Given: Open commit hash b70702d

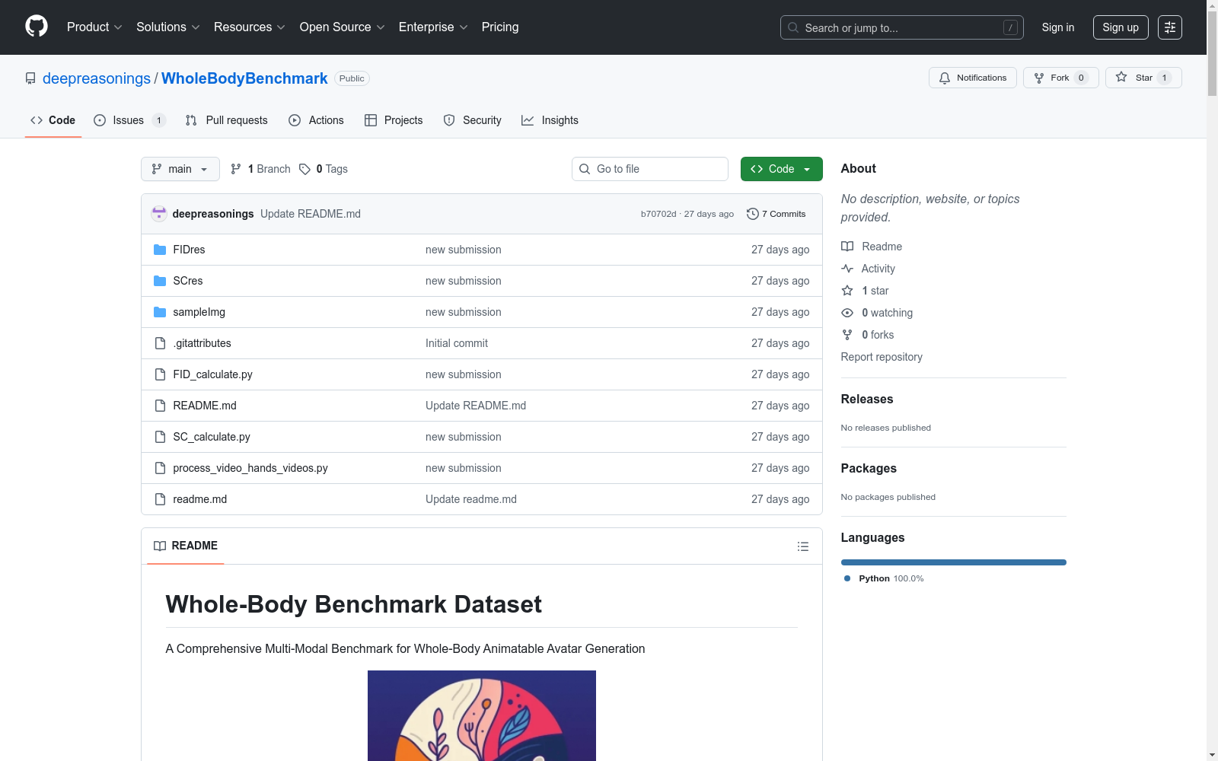Looking at the screenshot, I should [x=658, y=214].
